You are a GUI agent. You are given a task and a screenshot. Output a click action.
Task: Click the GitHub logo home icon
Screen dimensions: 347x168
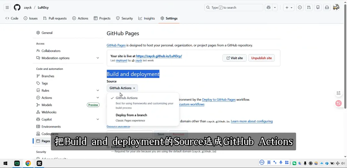(17, 7)
